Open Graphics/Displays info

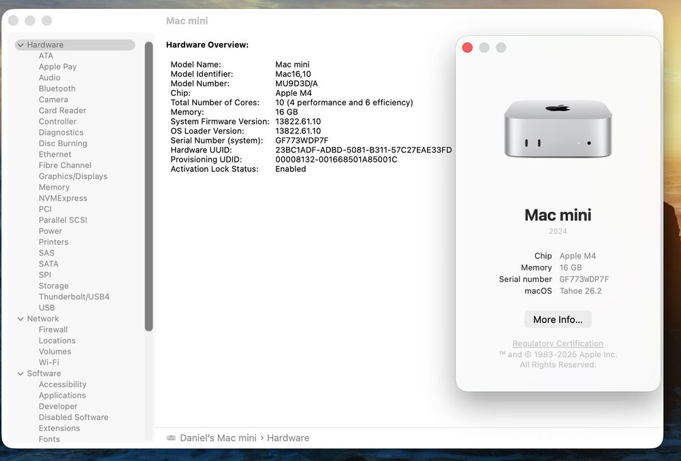[x=73, y=176]
